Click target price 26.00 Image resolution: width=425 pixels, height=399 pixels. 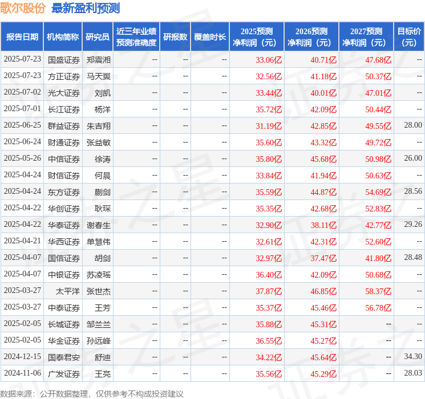point(413,158)
